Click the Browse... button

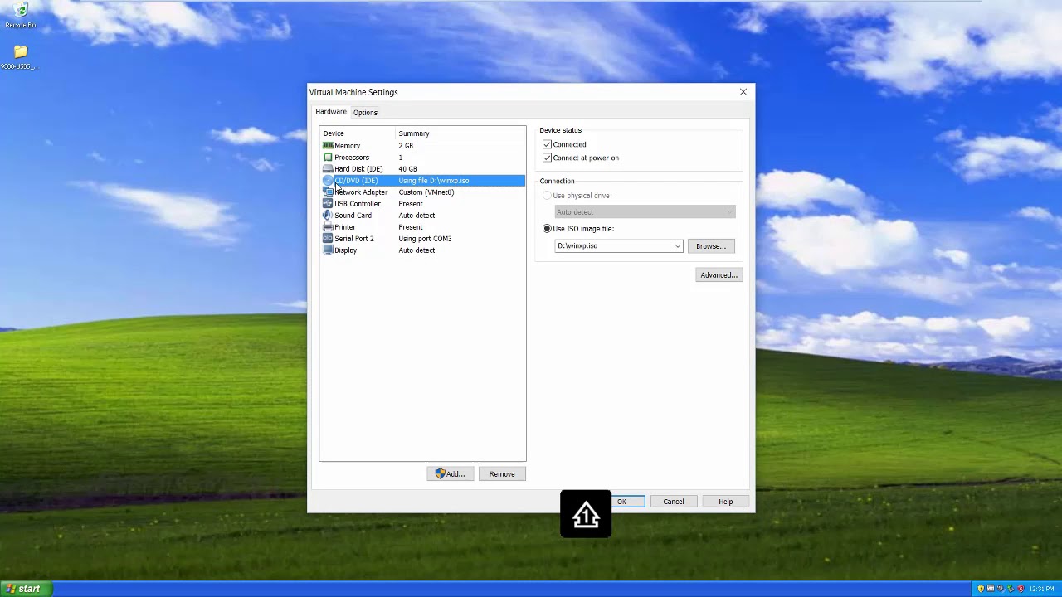pyautogui.click(x=711, y=246)
